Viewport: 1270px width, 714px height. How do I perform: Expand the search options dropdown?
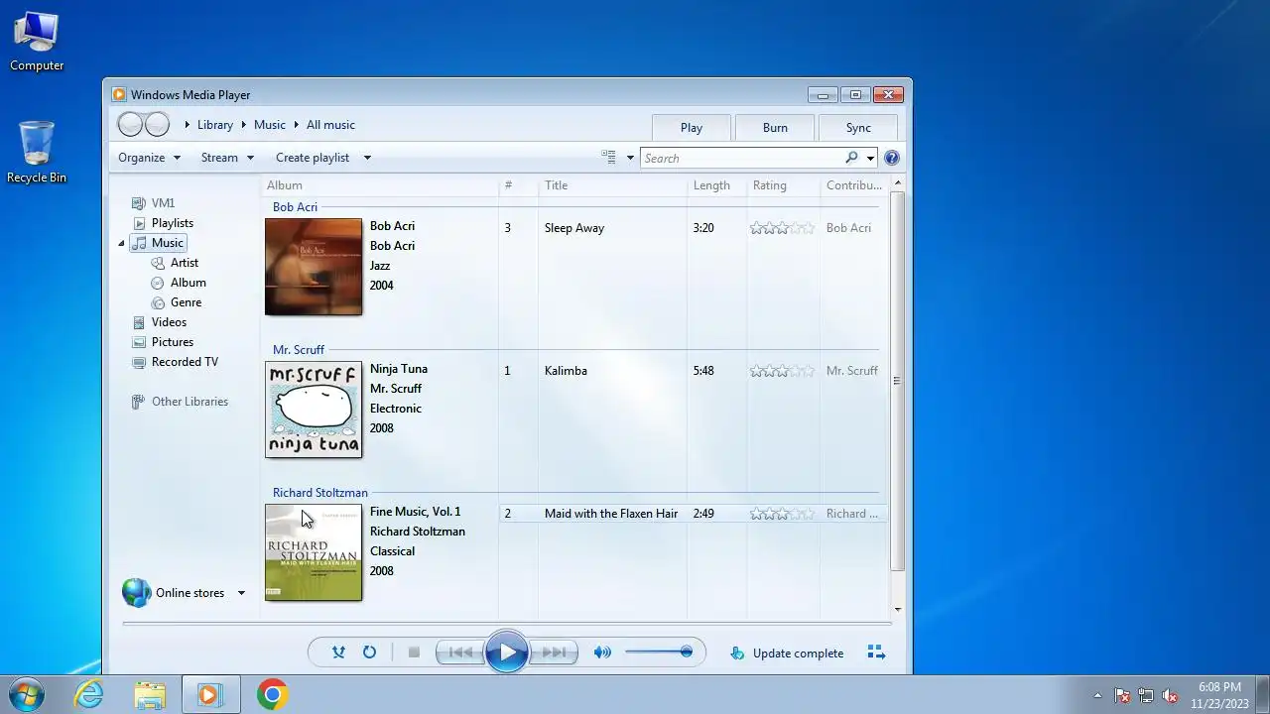click(x=870, y=158)
